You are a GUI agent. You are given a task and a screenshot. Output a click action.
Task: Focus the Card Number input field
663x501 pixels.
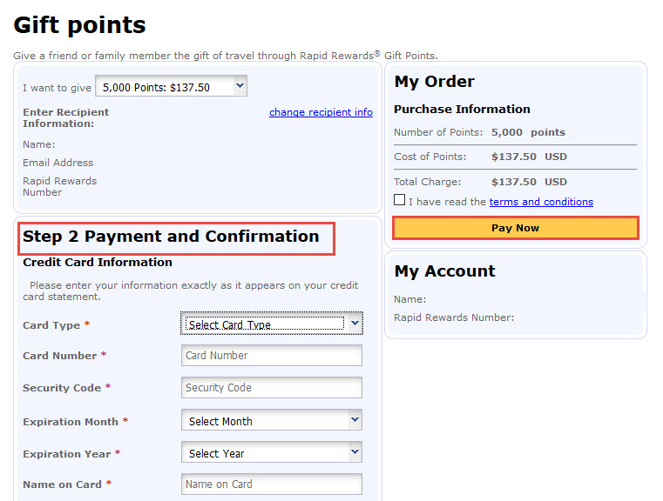[272, 356]
